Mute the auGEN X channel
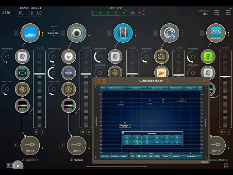The height and width of the screenshot is (175, 233). pyautogui.click(x=36, y=132)
